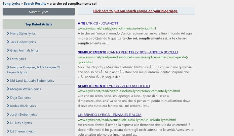The height and width of the screenshot is (136, 234).
Task: Open Glass Animals lyrics
Action: click(x=24, y=50)
